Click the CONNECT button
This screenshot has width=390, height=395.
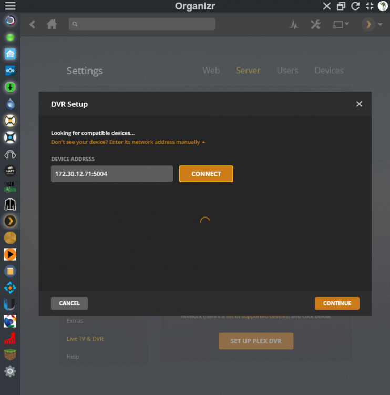point(206,174)
